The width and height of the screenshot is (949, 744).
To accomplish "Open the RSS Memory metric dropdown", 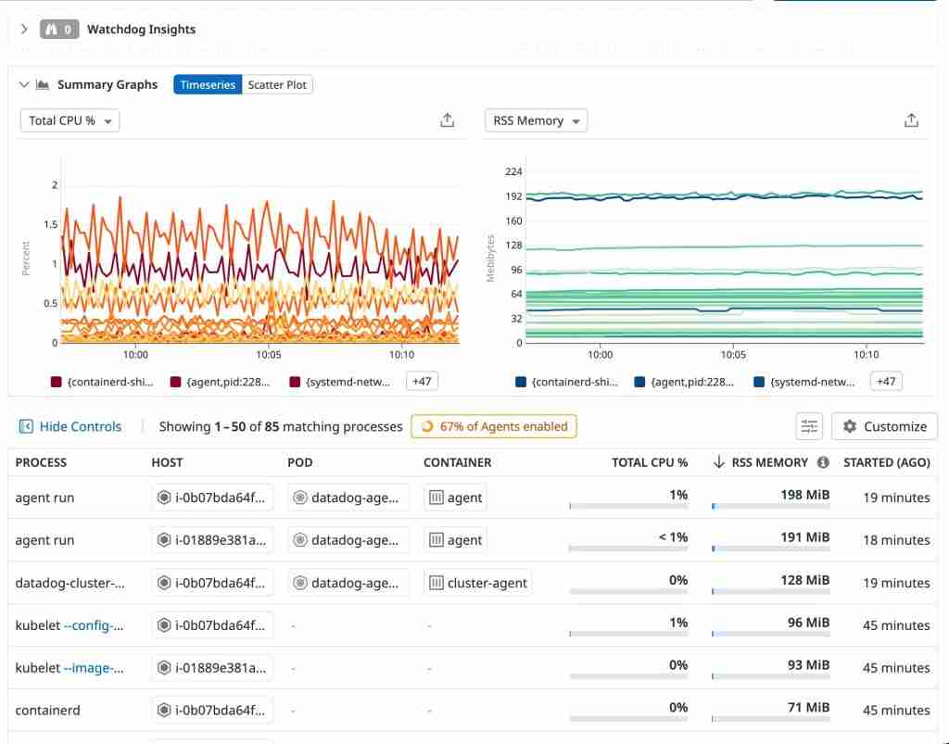I will click(536, 120).
